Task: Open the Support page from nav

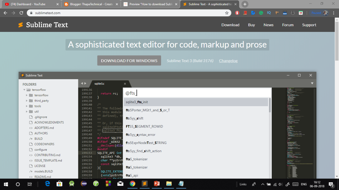Action: [309, 25]
